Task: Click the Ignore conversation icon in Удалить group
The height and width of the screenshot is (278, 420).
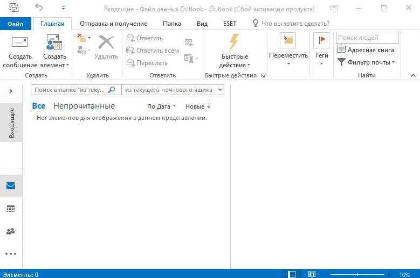Action: [x=82, y=38]
